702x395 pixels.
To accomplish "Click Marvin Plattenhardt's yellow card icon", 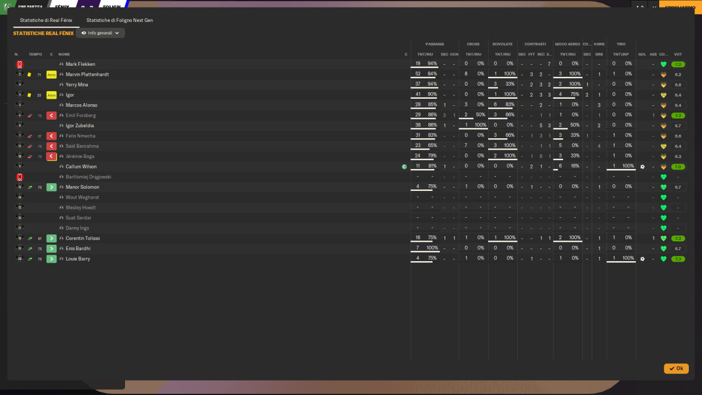I will click(29, 75).
